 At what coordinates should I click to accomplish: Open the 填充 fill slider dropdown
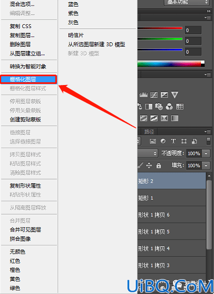tap(206, 166)
